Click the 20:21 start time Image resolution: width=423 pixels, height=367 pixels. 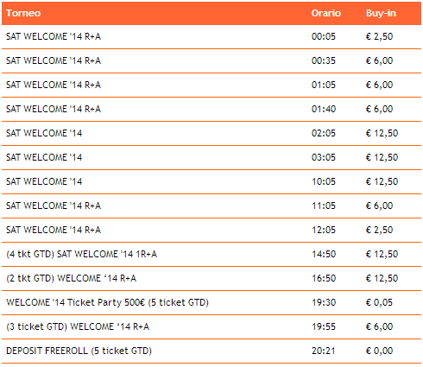[324, 351]
